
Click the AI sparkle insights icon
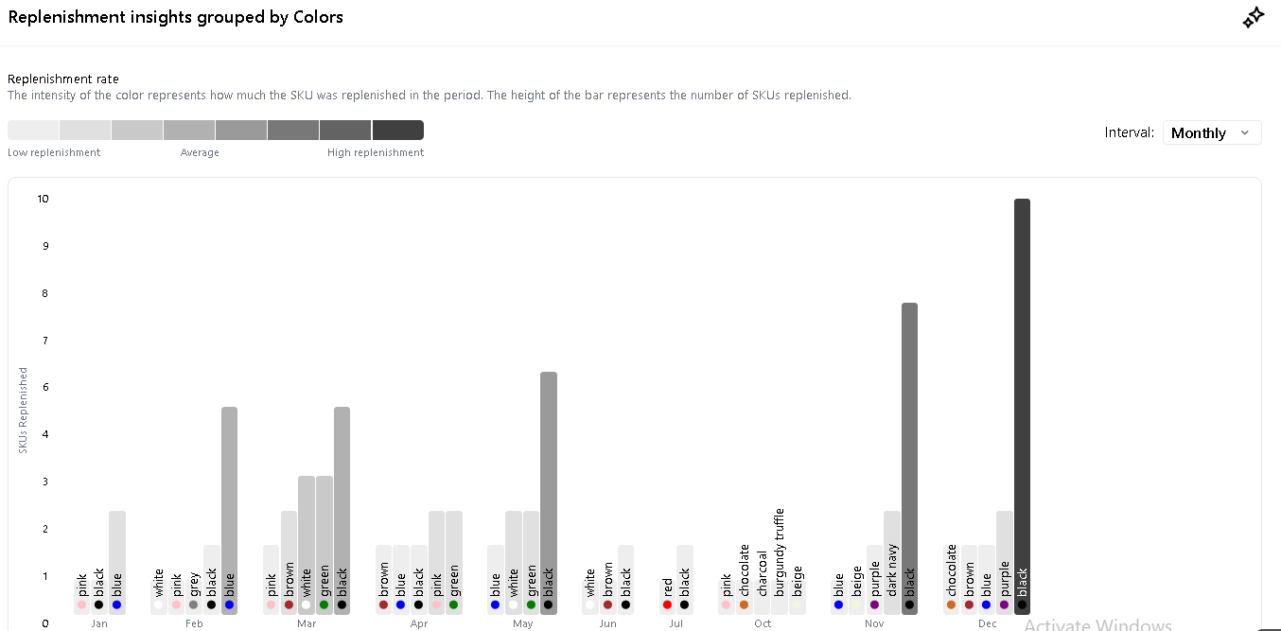(1253, 18)
